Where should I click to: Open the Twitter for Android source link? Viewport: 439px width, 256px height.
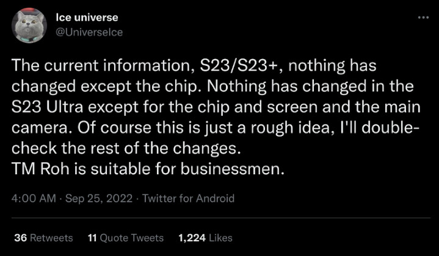[x=189, y=199]
